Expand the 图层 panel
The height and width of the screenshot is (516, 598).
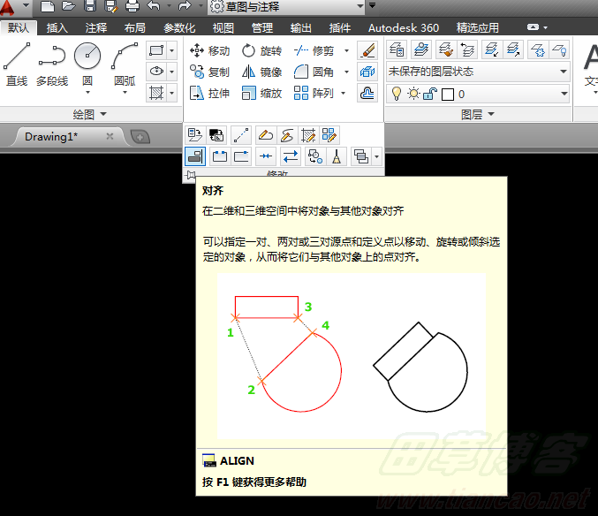(478, 114)
